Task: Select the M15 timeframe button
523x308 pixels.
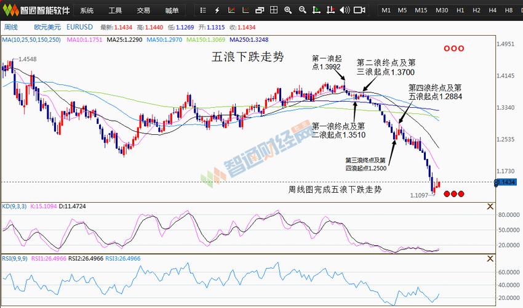Action: 421,10
